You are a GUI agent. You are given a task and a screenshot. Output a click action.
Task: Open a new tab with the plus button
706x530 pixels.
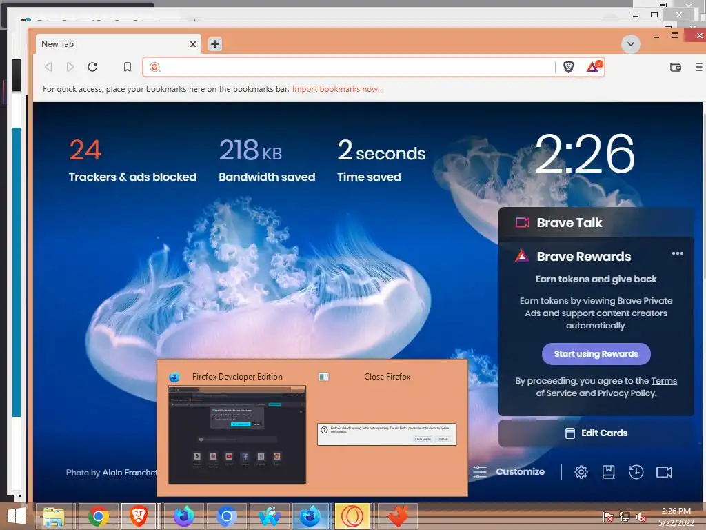pos(215,44)
